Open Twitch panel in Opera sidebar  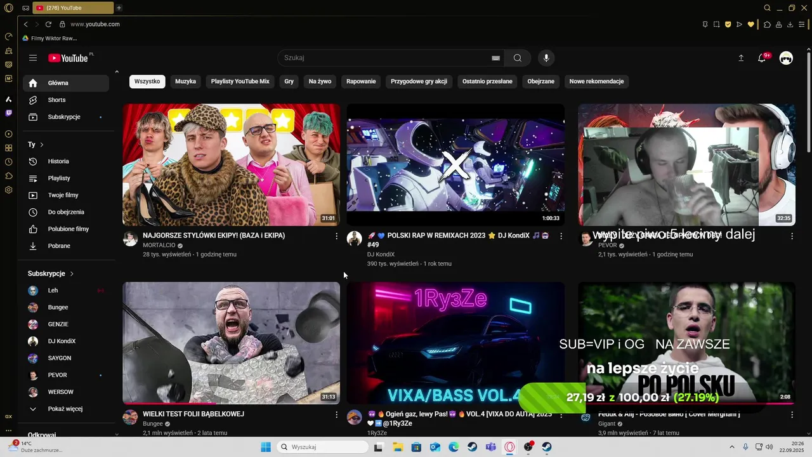[x=8, y=113]
